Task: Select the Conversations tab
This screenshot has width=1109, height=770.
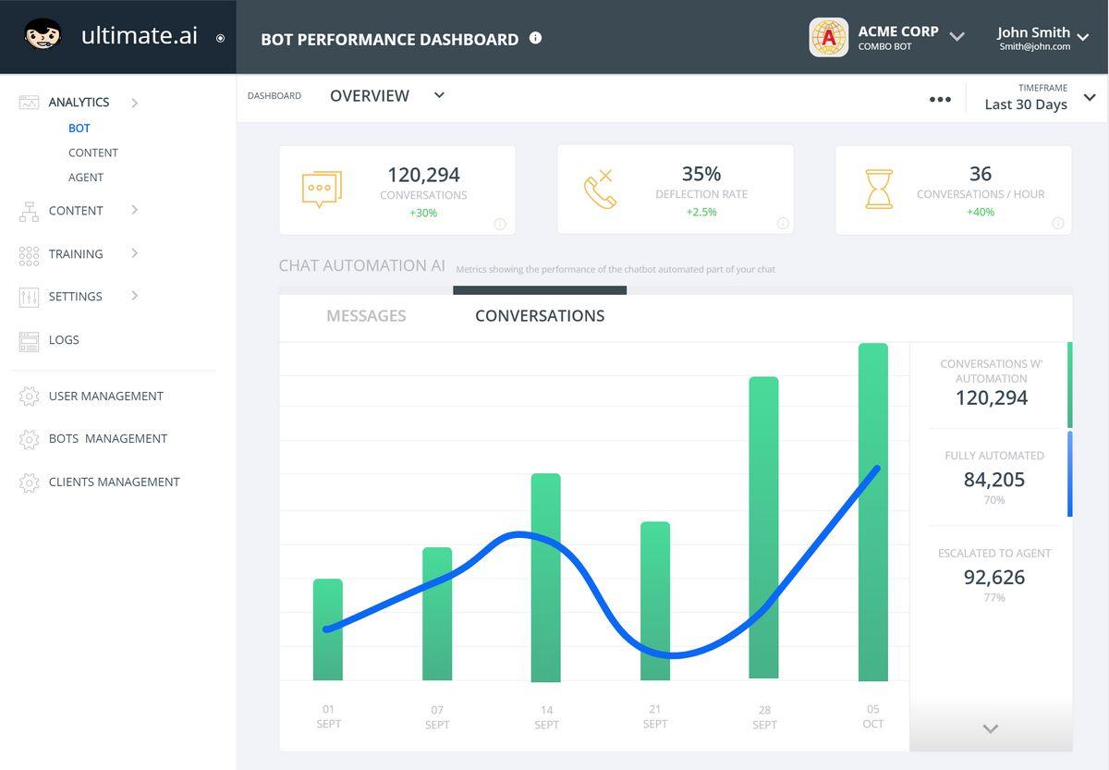Action: [540, 316]
